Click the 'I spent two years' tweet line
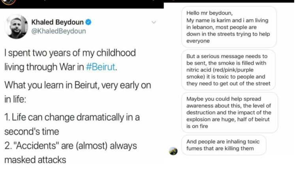The height and width of the screenshot is (170, 296). pos(70,53)
